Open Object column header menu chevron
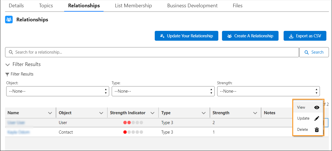This screenshot has width=332, height=151. point(101,113)
